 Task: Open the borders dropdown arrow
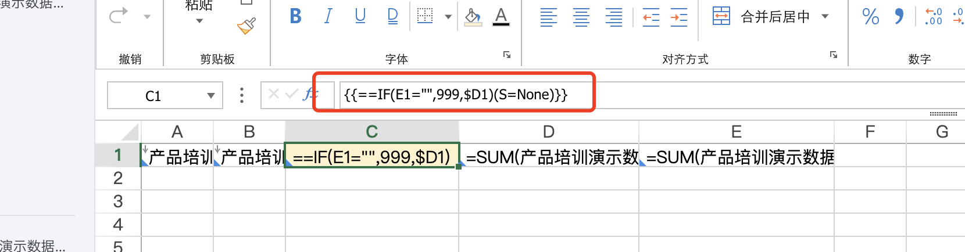coord(448,17)
